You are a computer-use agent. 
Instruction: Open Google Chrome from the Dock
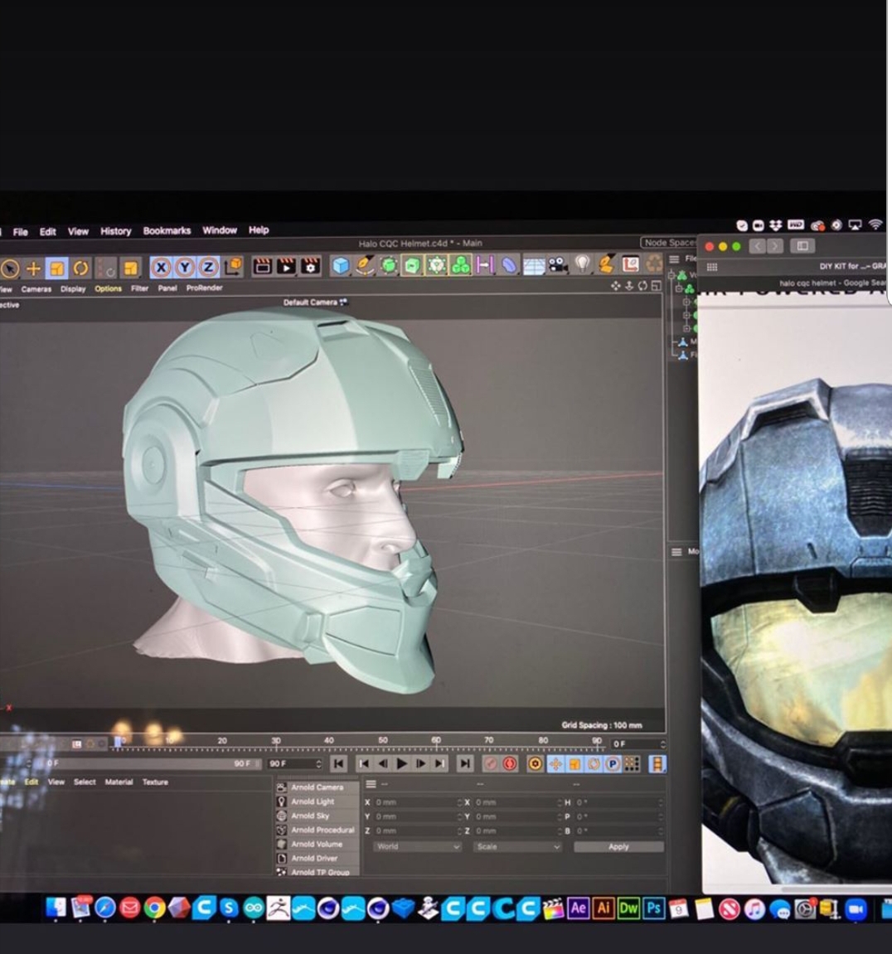click(154, 908)
